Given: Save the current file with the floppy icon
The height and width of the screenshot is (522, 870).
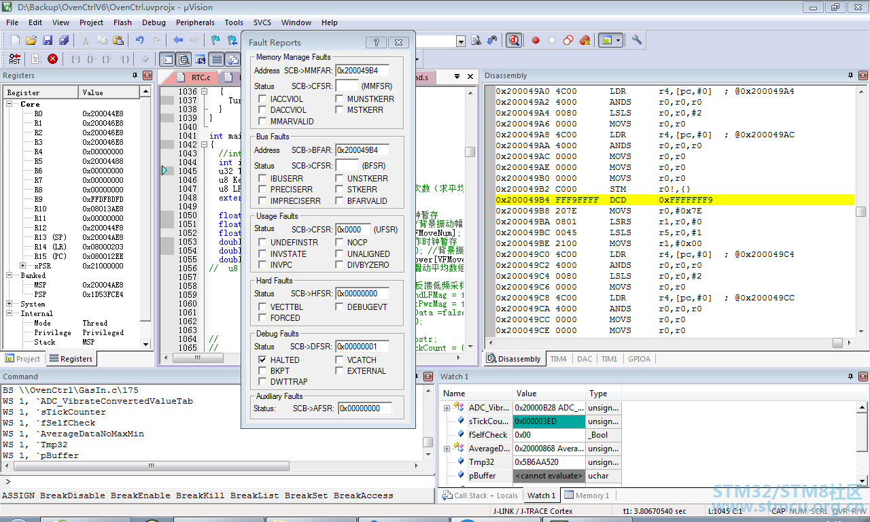Looking at the screenshot, I should click(48, 40).
